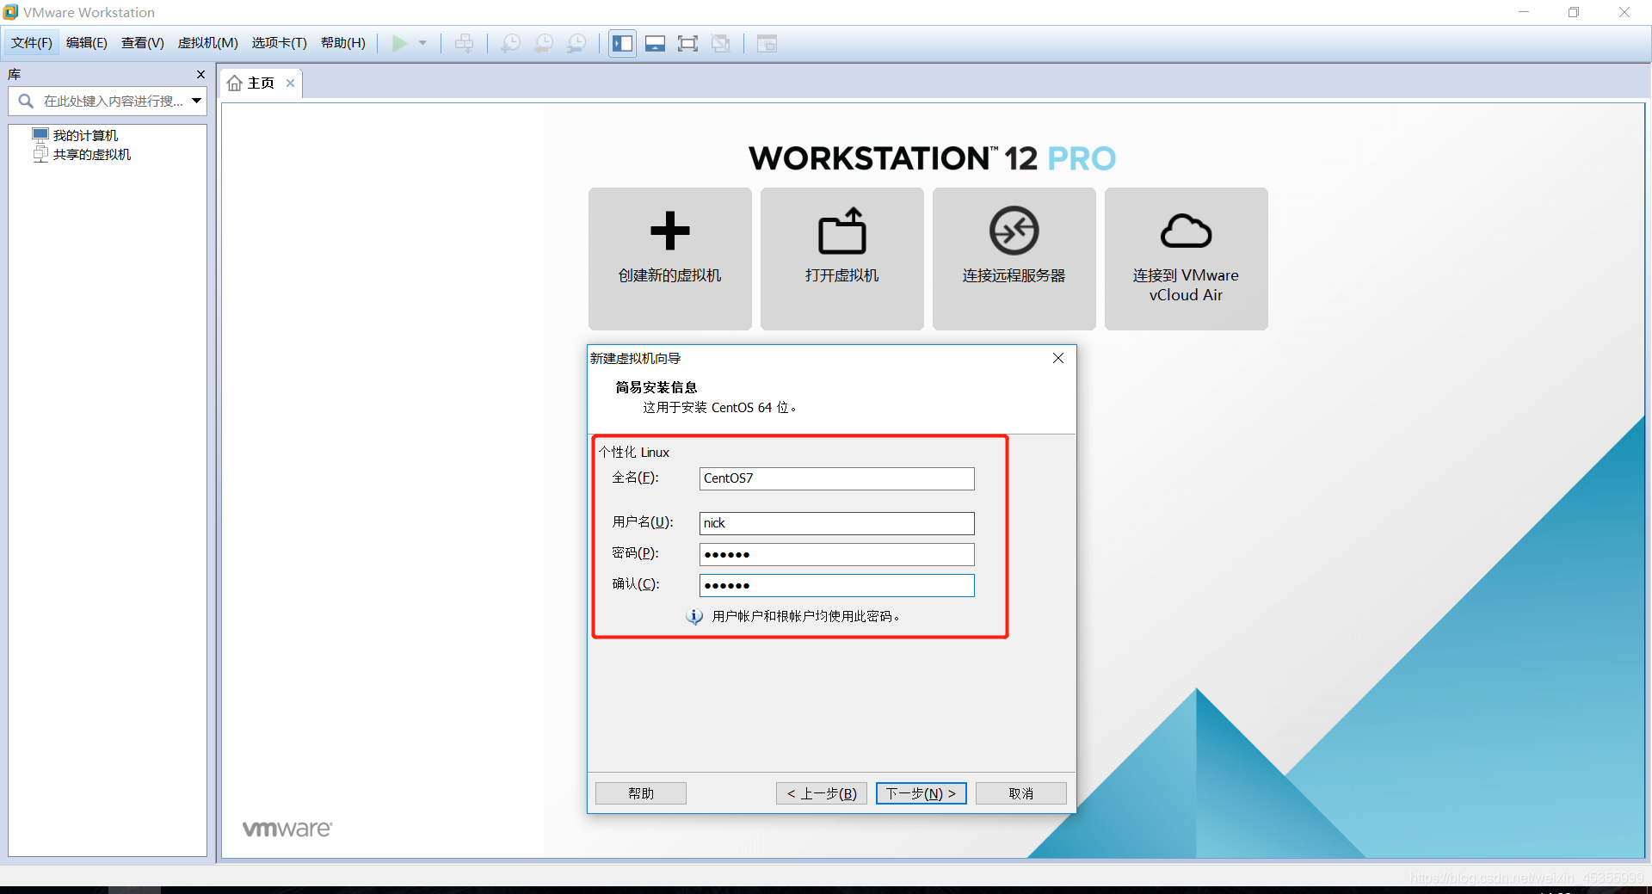Click the info icon beside password note

pos(694,617)
